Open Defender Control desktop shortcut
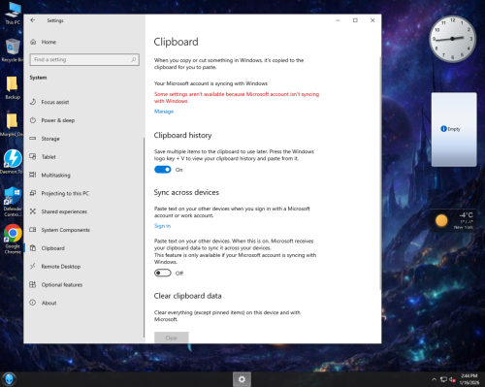Image resolution: width=485 pixels, height=387 pixels. click(x=13, y=202)
